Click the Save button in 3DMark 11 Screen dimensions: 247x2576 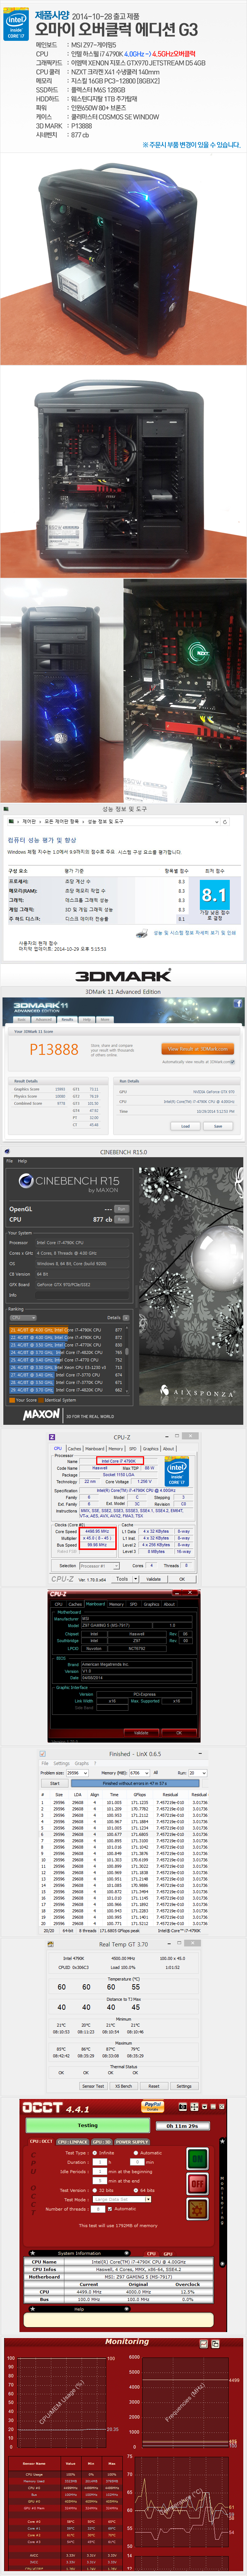218,1126
